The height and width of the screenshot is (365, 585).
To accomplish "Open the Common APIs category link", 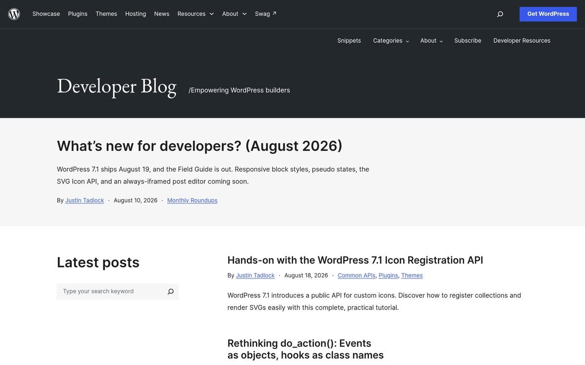I will pyautogui.click(x=356, y=275).
